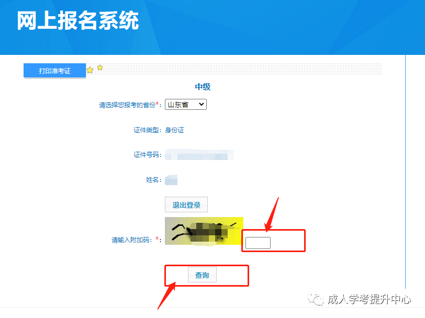Click the 网上报名系统 header title
The height and width of the screenshot is (318, 425).
(x=78, y=20)
